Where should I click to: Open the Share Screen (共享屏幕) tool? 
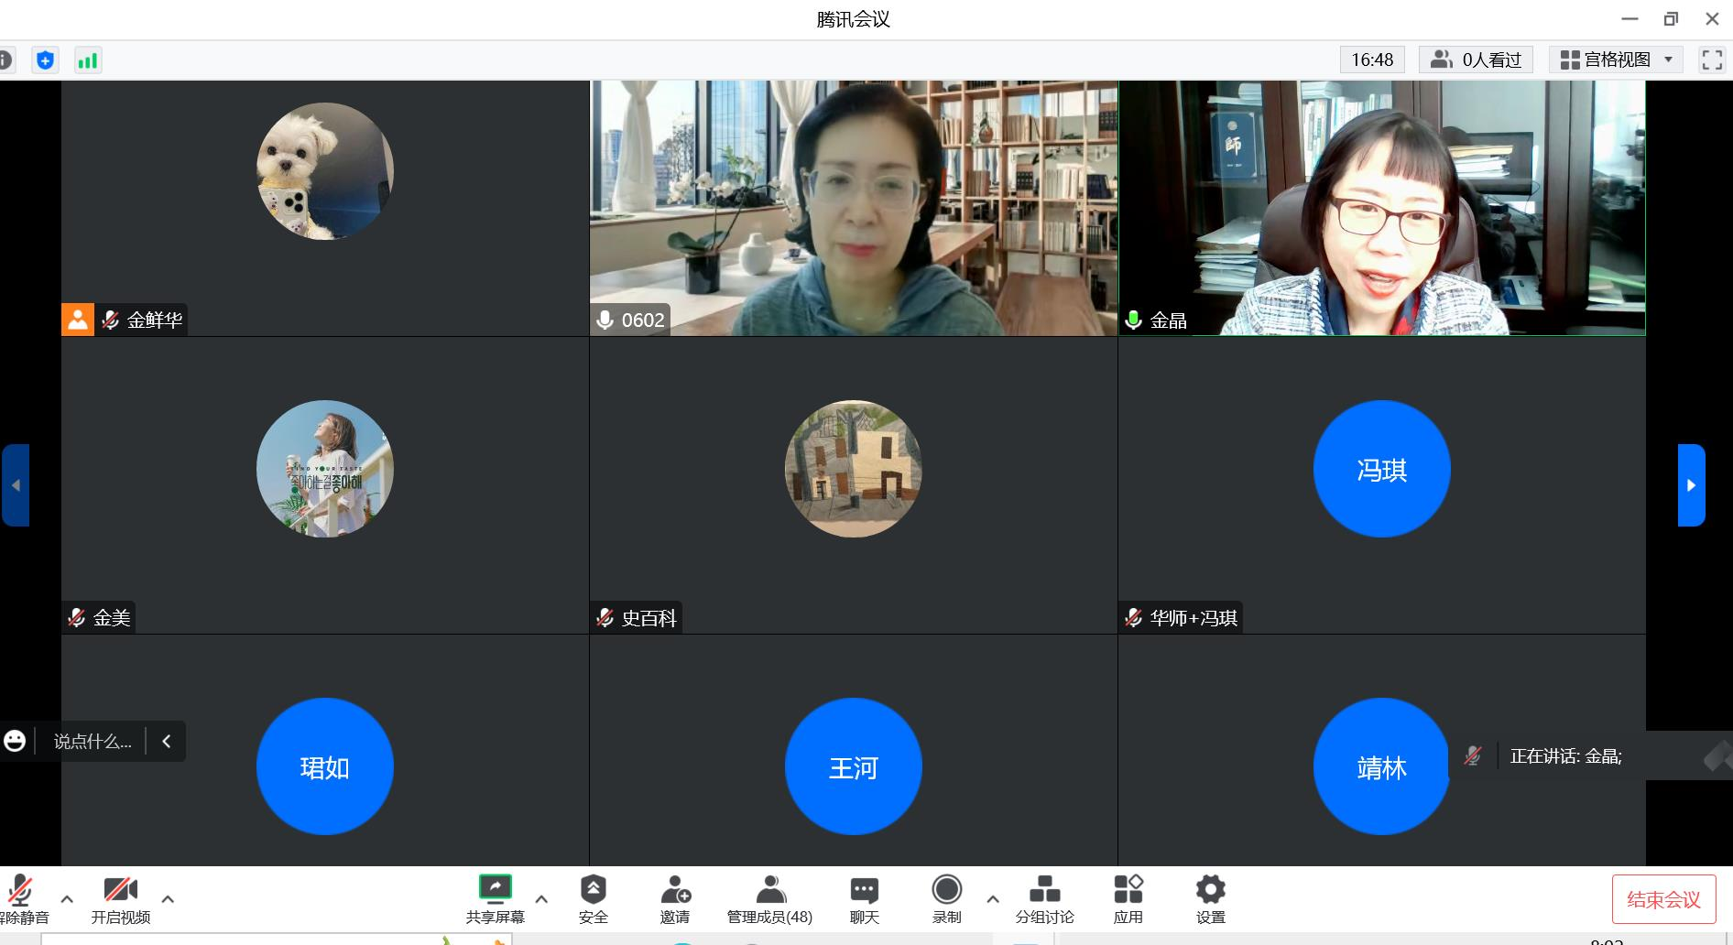[x=495, y=898]
